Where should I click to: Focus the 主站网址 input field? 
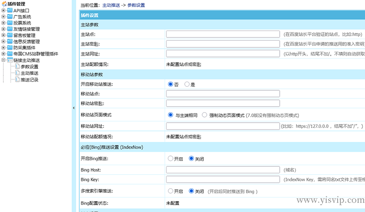click(223, 54)
